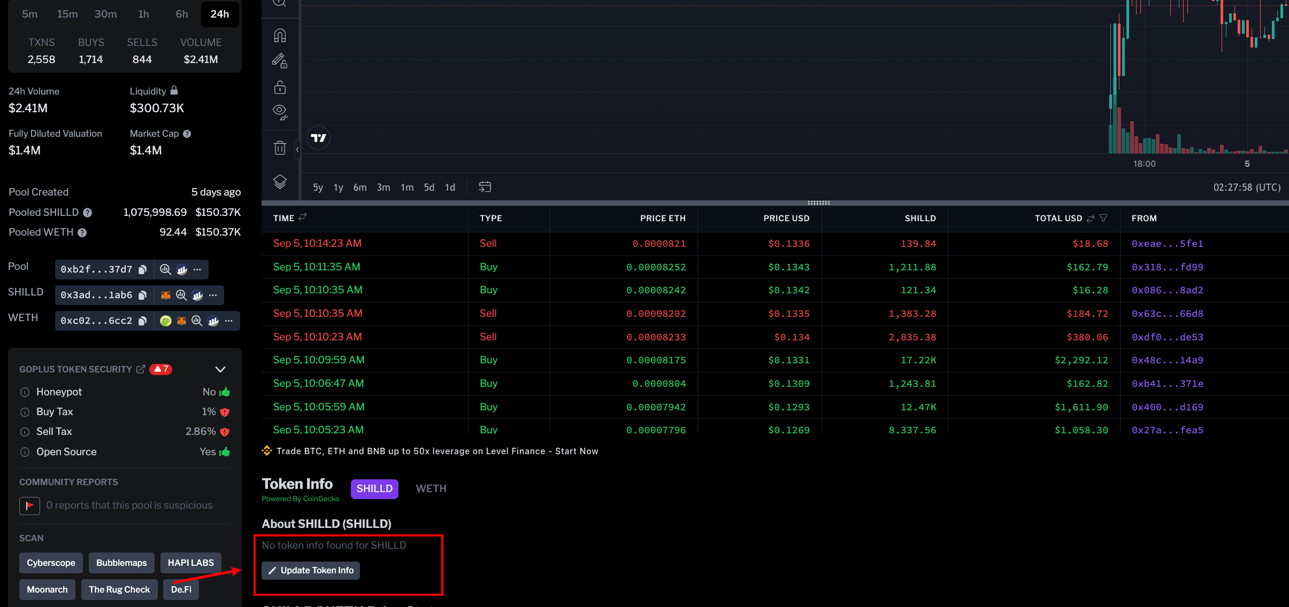Click Pooled WETH help question icon
This screenshot has height=607, width=1289.
coord(82,232)
